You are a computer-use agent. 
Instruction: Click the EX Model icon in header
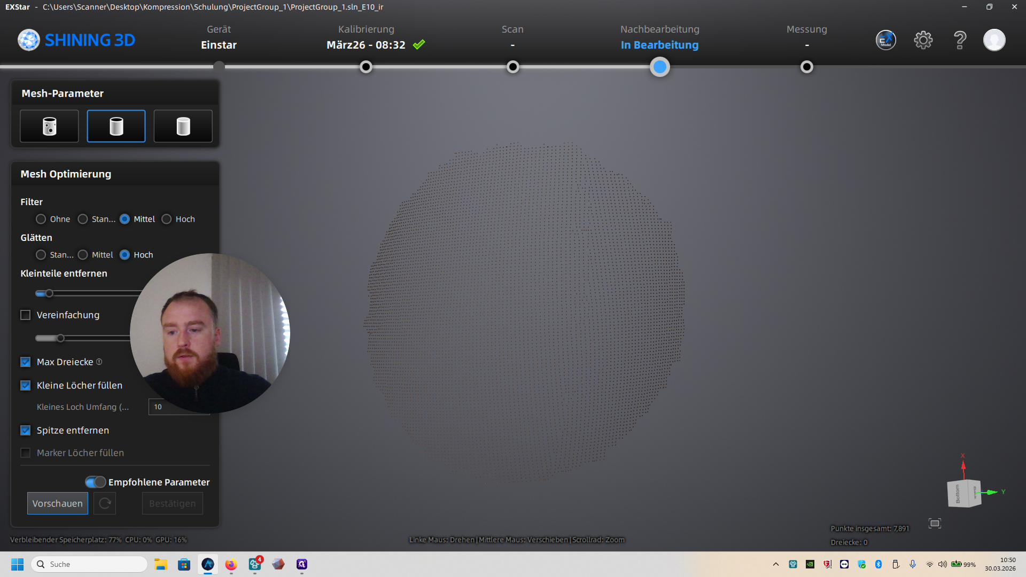click(885, 40)
